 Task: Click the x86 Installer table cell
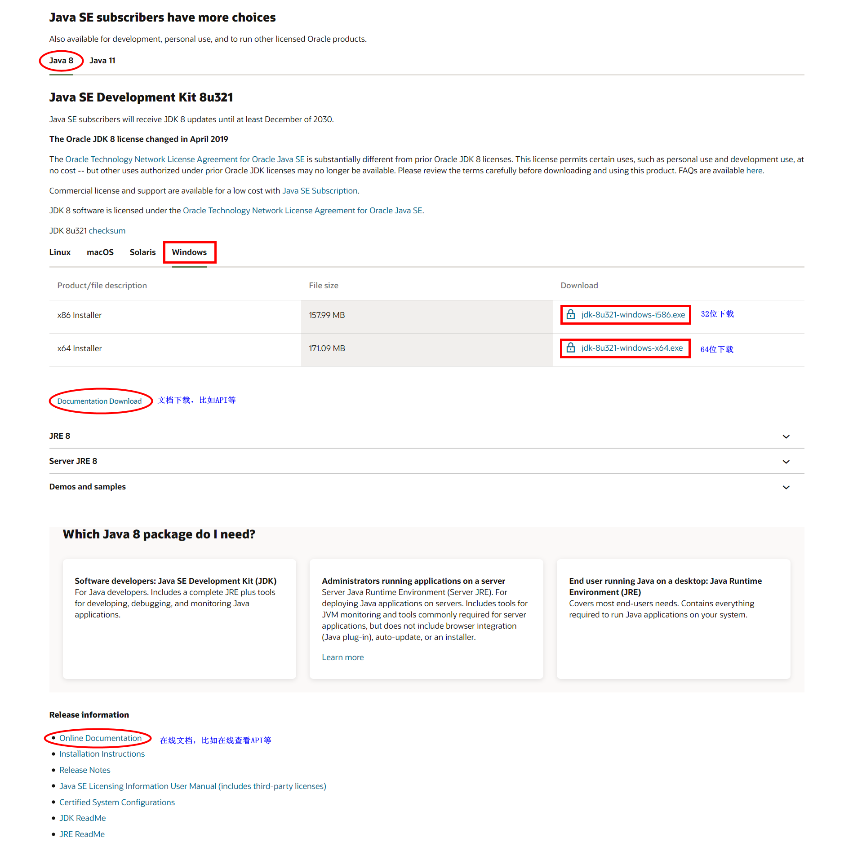pos(175,317)
